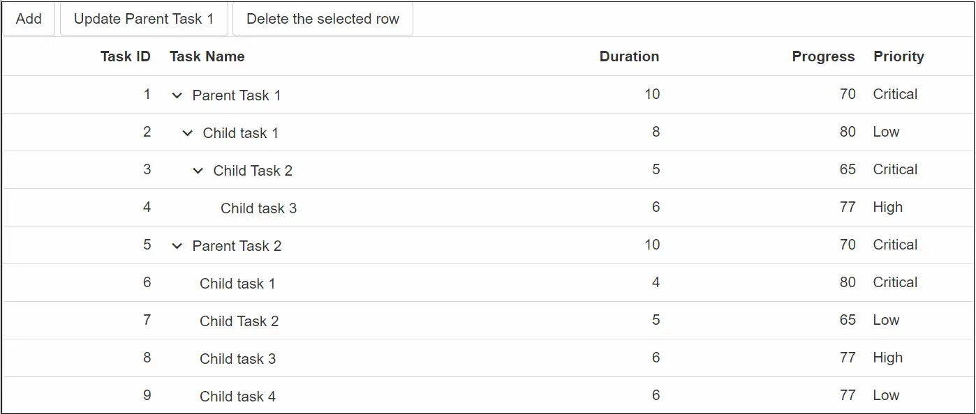Click the Critical priority cell of Parent Task 1
976x414 pixels.
(895, 94)
